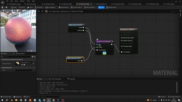
Task: Click the Vertical Layer node preview swatch
Action: (104, 53)
